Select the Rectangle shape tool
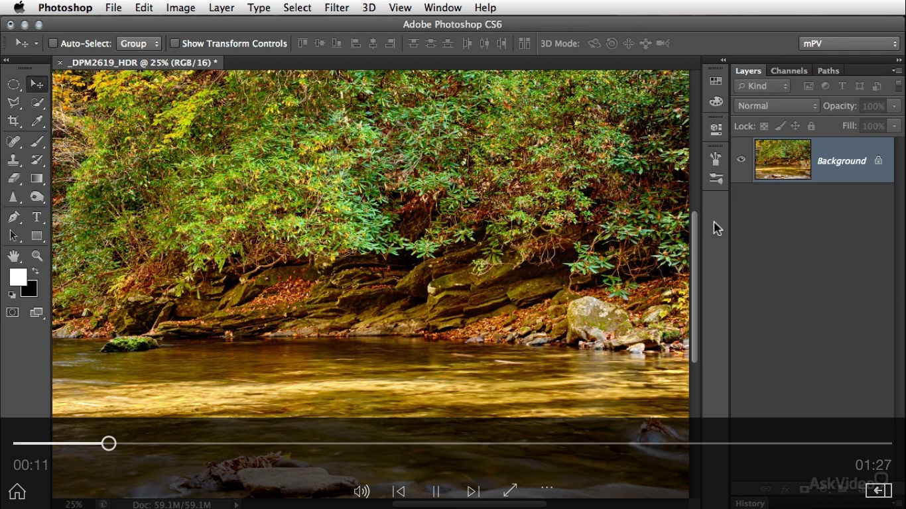 pos(37,236)
